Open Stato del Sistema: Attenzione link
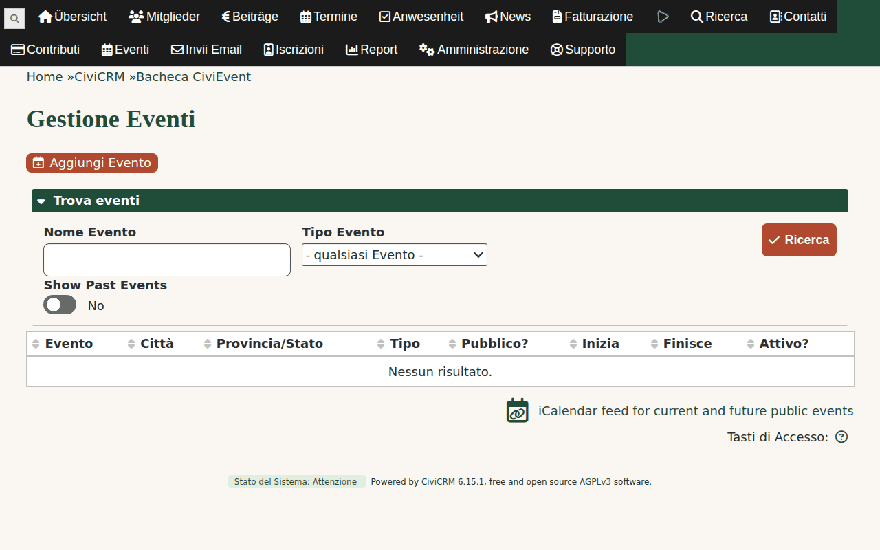Image resolution: width=880 pixels, height=550 pixels. click(x=296, y=482)
